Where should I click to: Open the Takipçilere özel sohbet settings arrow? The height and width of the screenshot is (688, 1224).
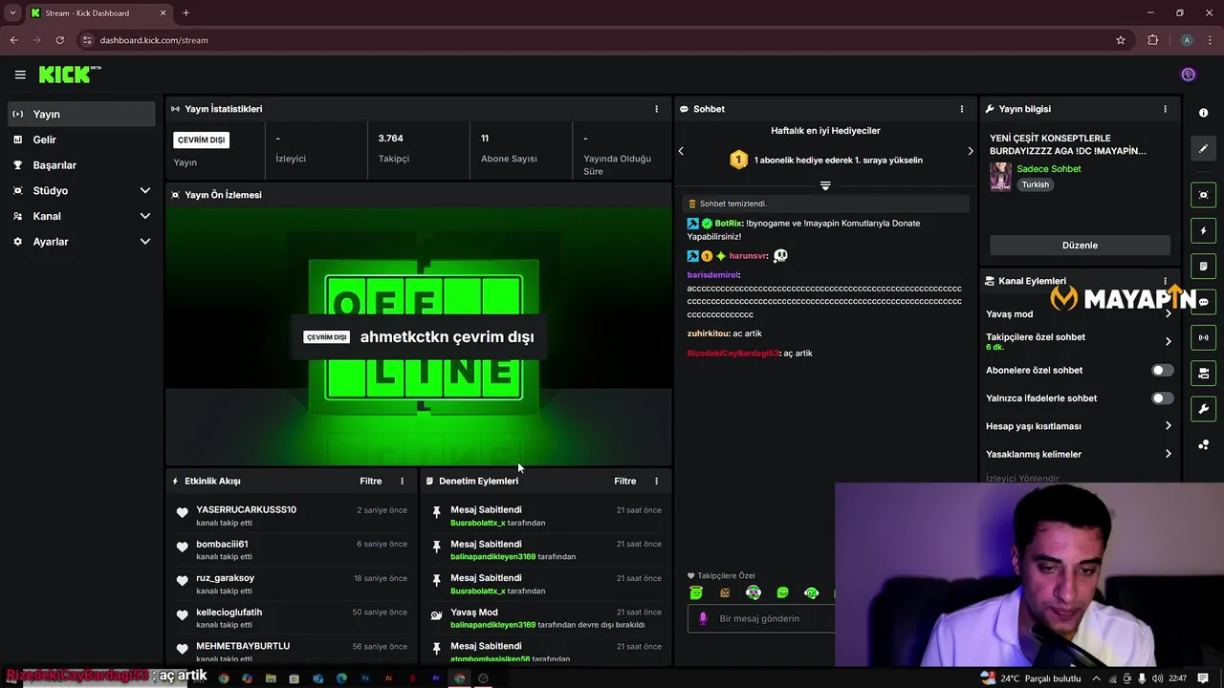click(1168, 341)
